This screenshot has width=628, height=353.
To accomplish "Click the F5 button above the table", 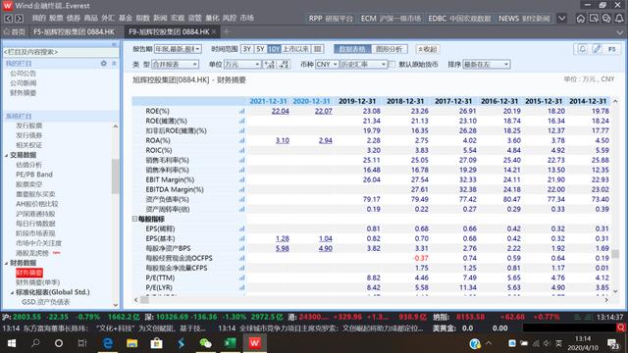I will pos(612,49).
